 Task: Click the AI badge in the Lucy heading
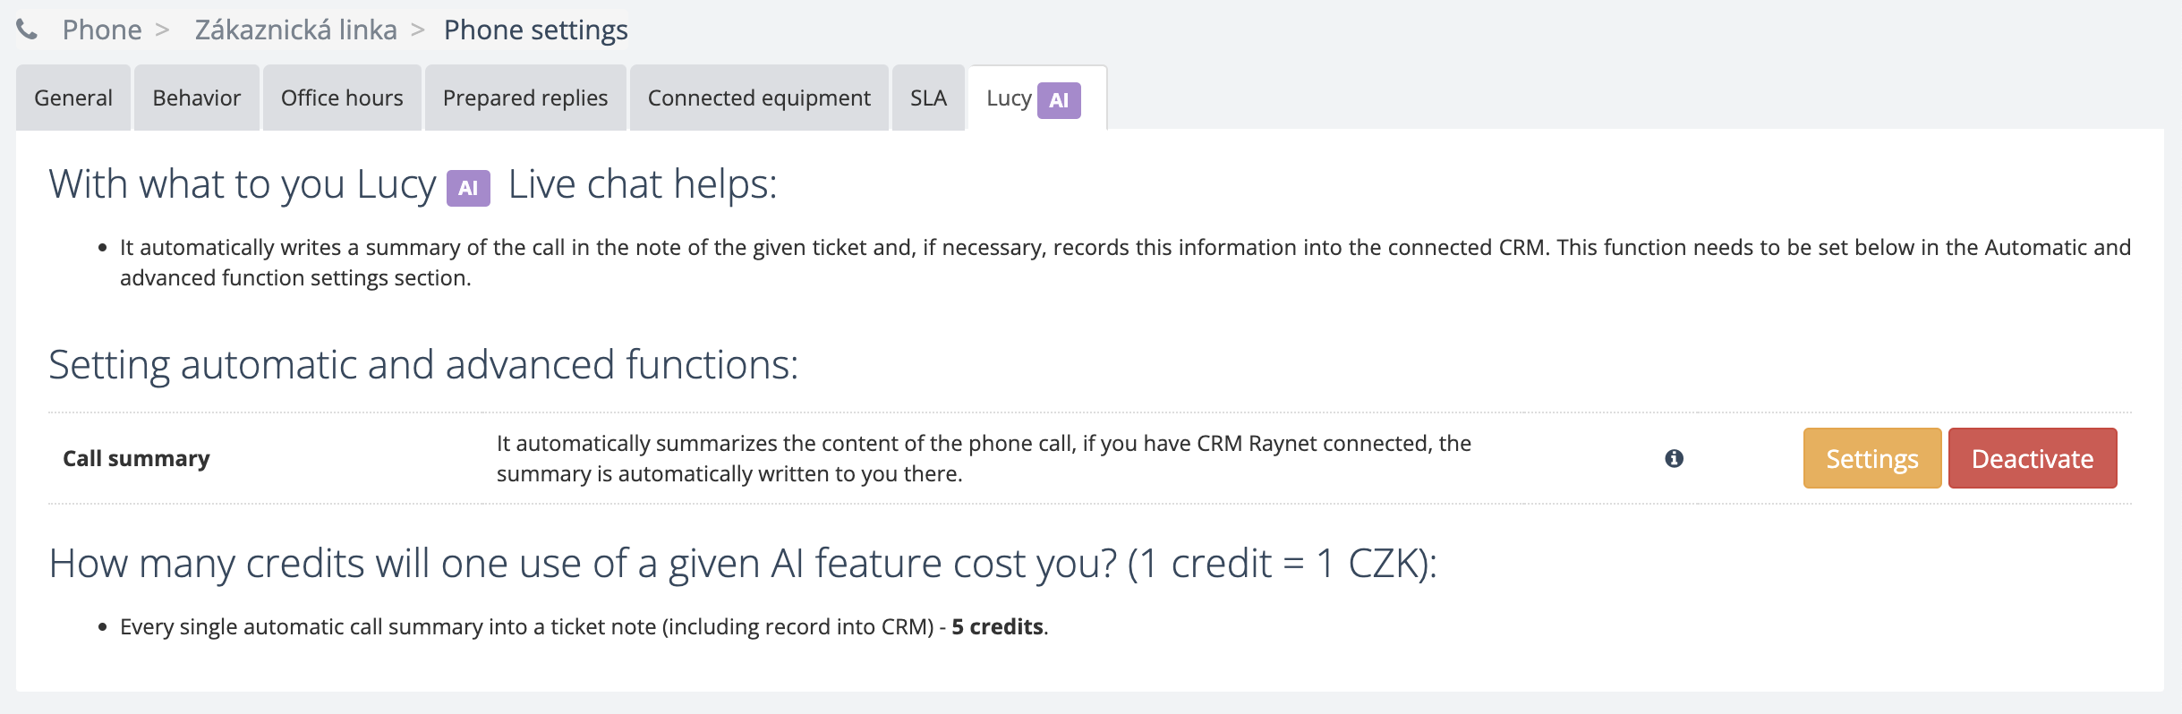(468, 188)
